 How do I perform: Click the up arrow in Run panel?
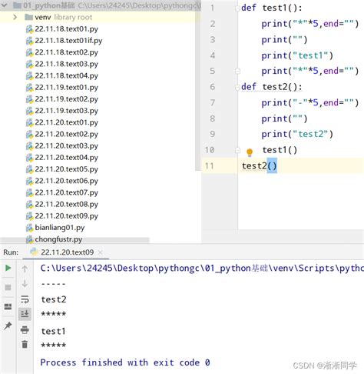click(25, 269)
